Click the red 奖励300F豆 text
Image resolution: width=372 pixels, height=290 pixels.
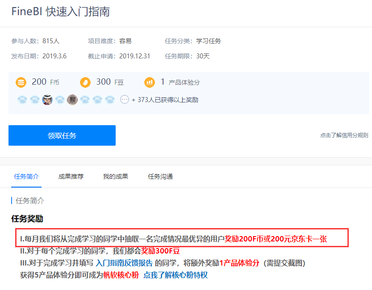160,251
